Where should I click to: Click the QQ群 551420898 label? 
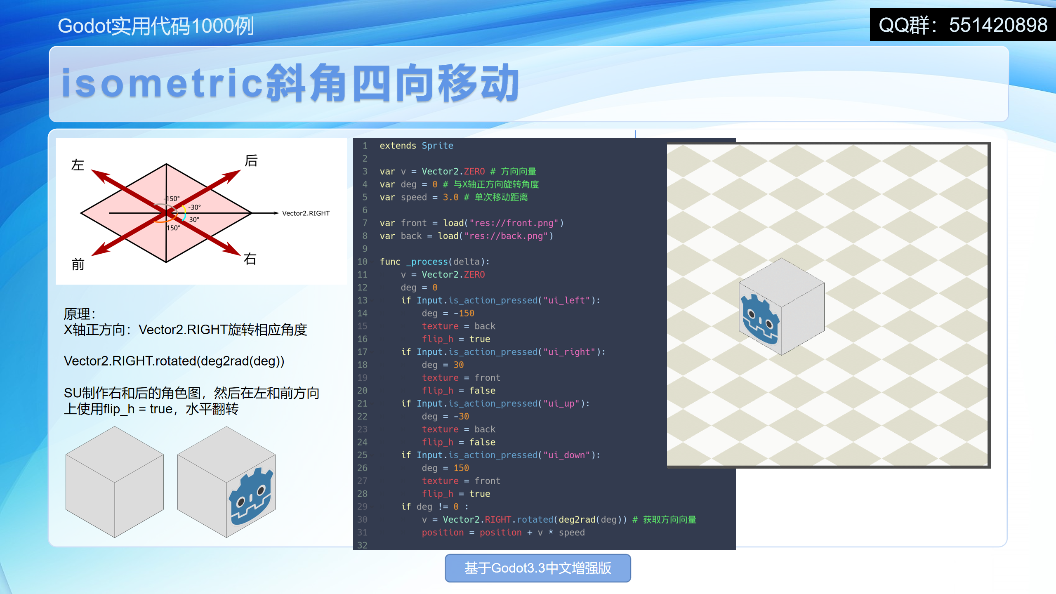point(963,25)
